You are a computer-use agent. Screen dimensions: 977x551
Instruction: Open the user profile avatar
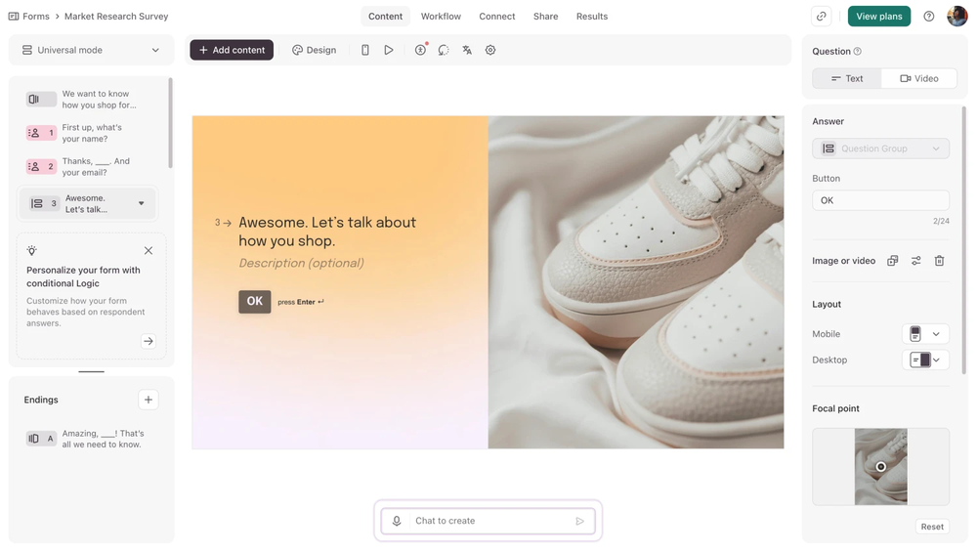[x=957, y=17]
